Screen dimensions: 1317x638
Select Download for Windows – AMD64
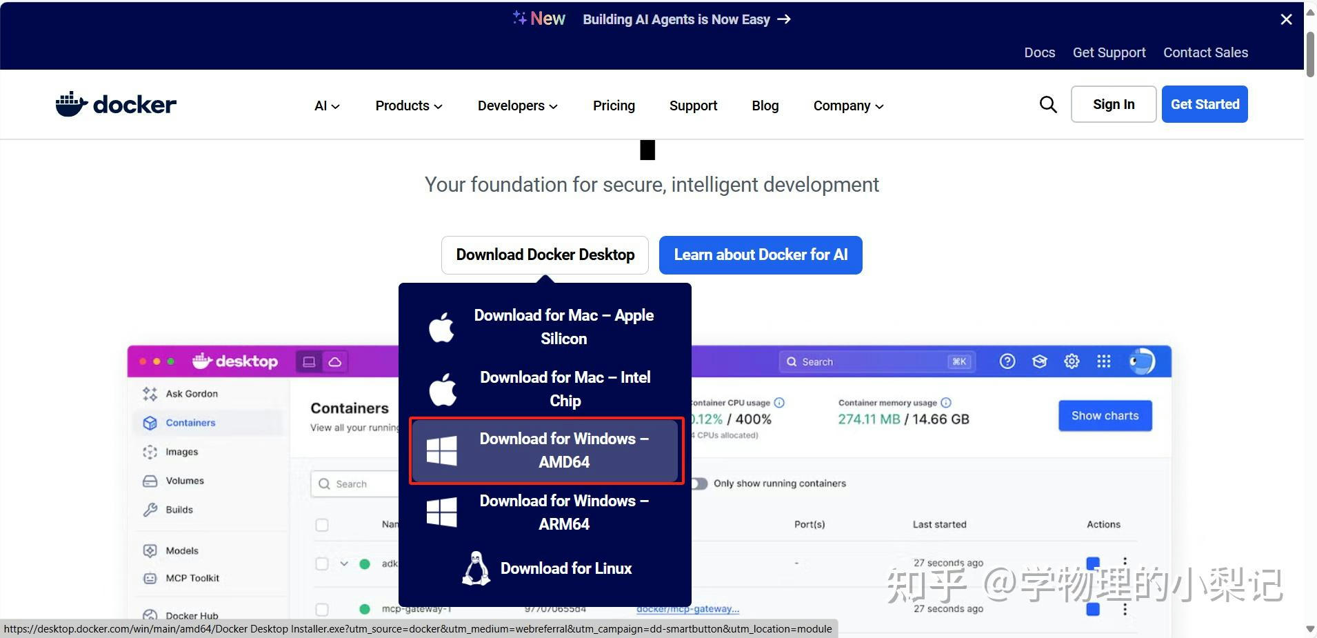(x=546, y=450)
